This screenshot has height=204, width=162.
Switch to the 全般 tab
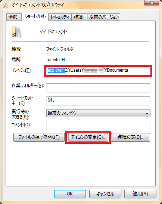[13, 17]
